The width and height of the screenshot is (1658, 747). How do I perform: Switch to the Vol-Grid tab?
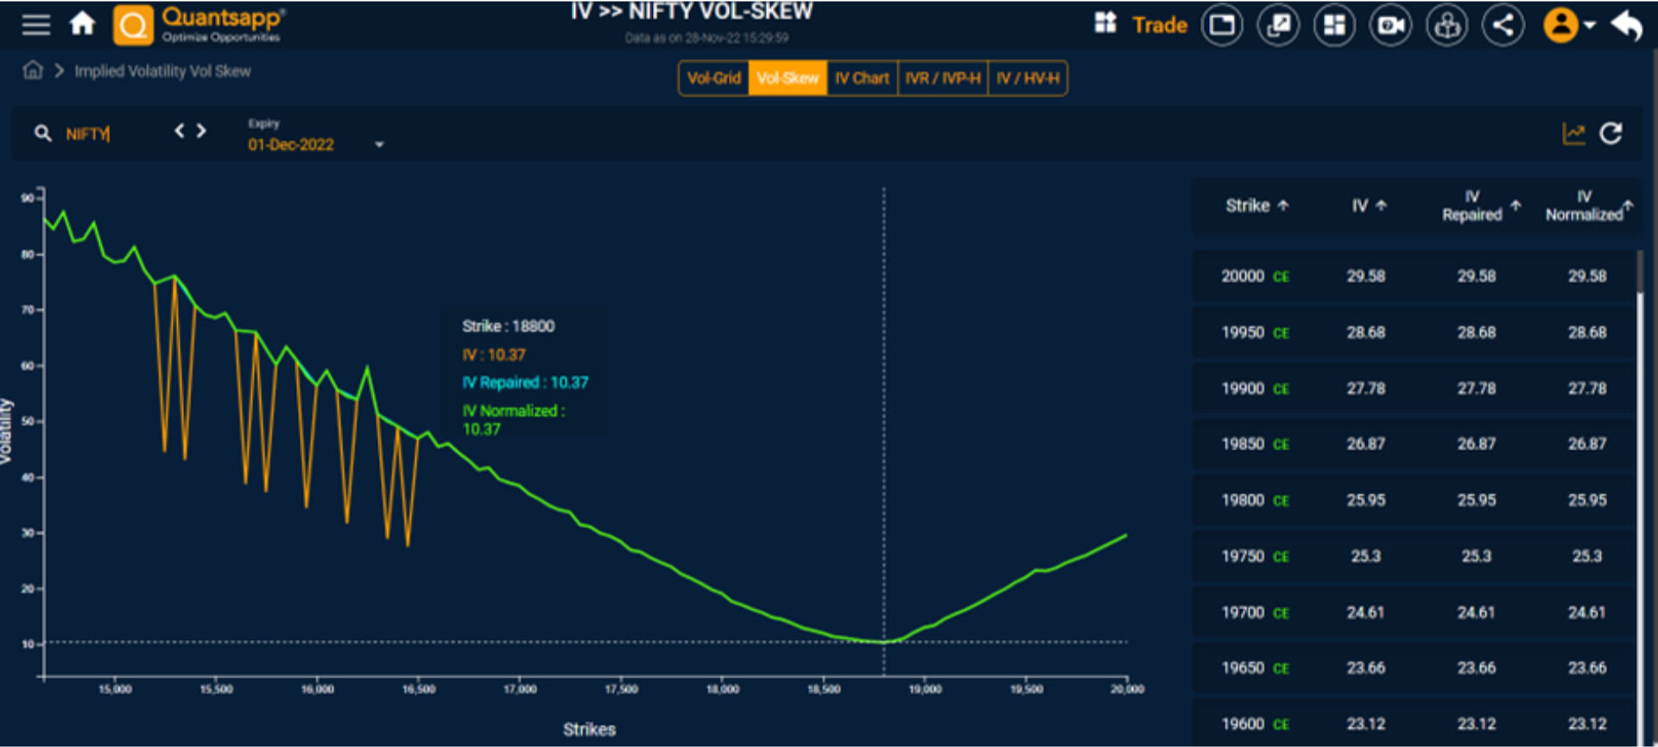(x=713, y=79)
